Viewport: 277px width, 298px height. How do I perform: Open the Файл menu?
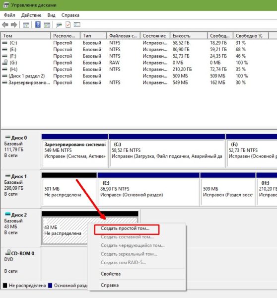[x=9, y=15]
